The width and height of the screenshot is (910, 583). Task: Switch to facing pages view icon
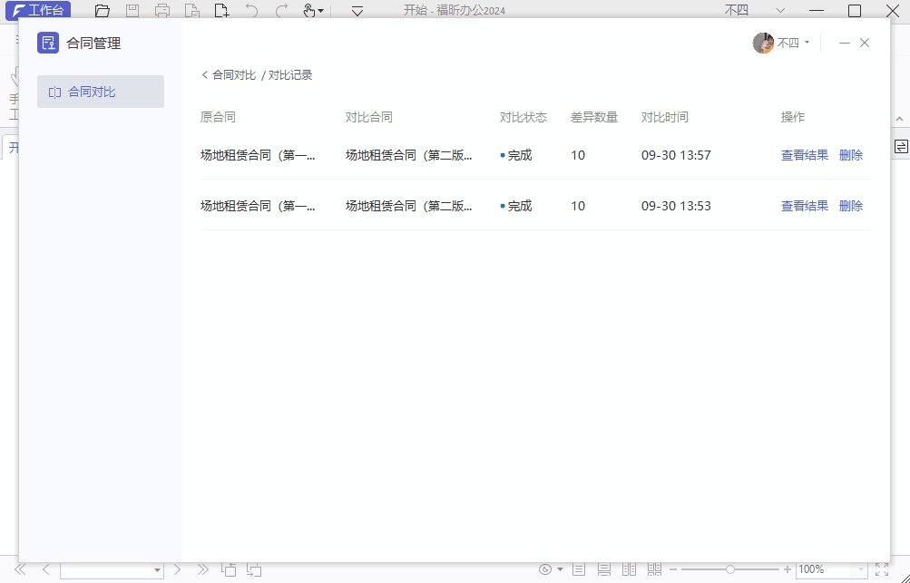pos(629,569)
